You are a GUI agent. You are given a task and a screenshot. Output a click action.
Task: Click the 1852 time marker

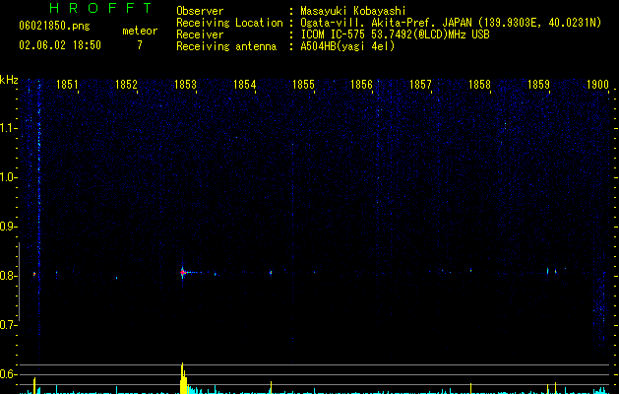[126, 85]
